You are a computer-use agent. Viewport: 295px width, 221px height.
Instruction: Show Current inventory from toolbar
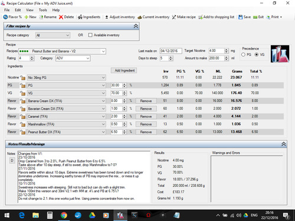coord(153,17)
